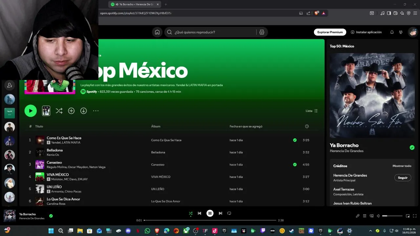Image resolution: width=420 pixels, height=236 pixels.
Task: Click the Brave Rewards triangle icon
Action: pos(324,13)
